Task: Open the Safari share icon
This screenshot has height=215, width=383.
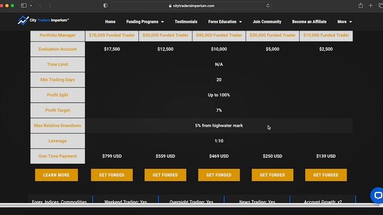Action: tap(360, 5)
